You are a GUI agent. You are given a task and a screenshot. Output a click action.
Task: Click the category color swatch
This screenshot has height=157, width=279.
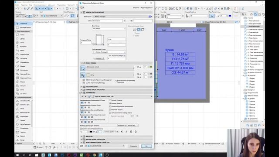pos(150,17)
